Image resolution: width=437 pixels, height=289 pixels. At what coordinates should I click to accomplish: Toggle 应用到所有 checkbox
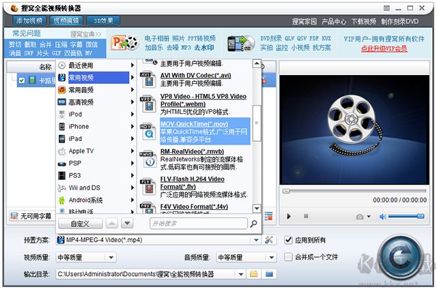coord(288,240)
